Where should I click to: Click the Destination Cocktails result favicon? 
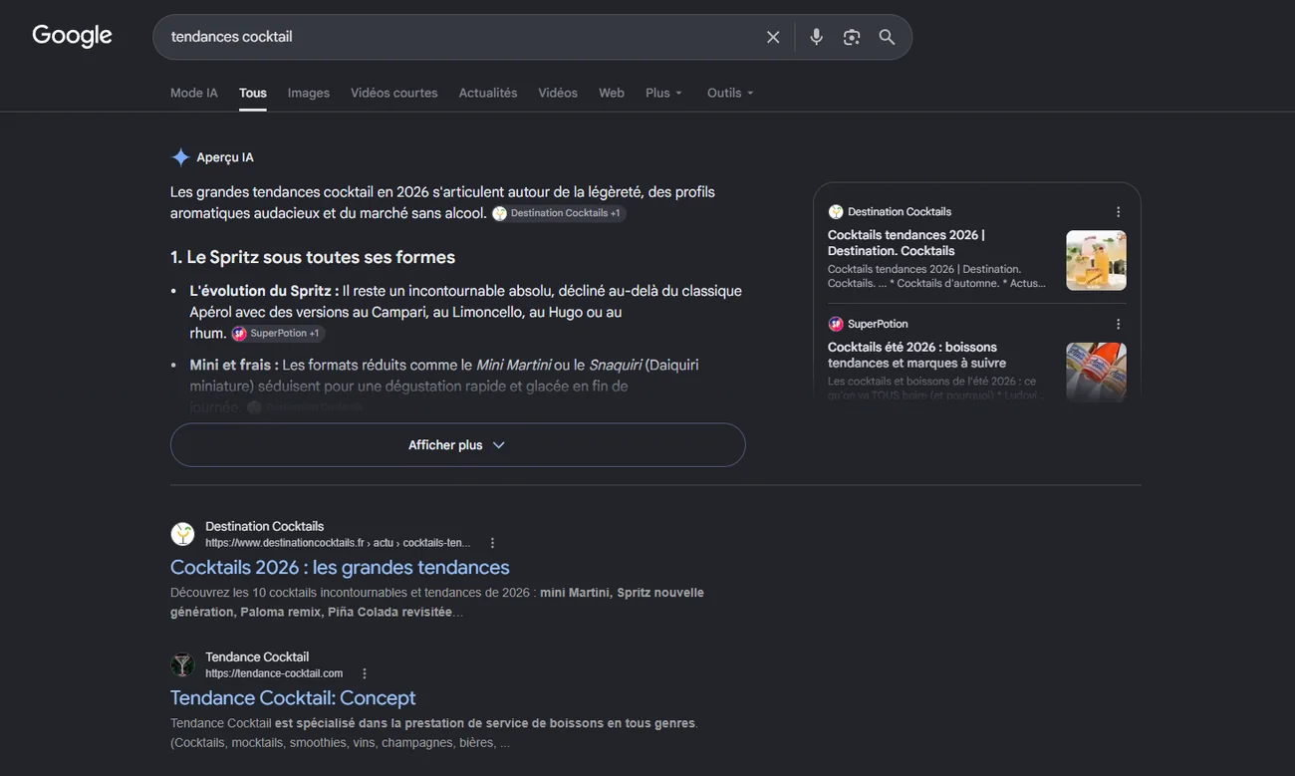pos(182,534)
